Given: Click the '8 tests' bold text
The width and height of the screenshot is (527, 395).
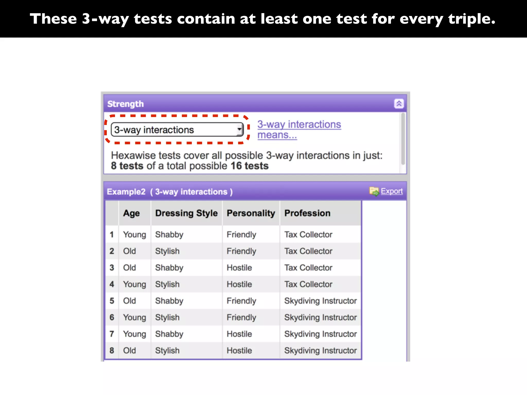Looking at the screenshot, I should [127, 166].
